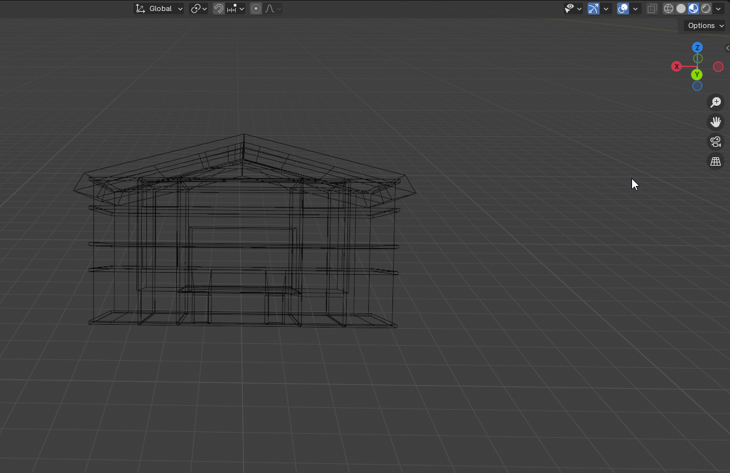Expand the object visibility dropdown arrow
The image size is (730, 473).
pos(579,8)
